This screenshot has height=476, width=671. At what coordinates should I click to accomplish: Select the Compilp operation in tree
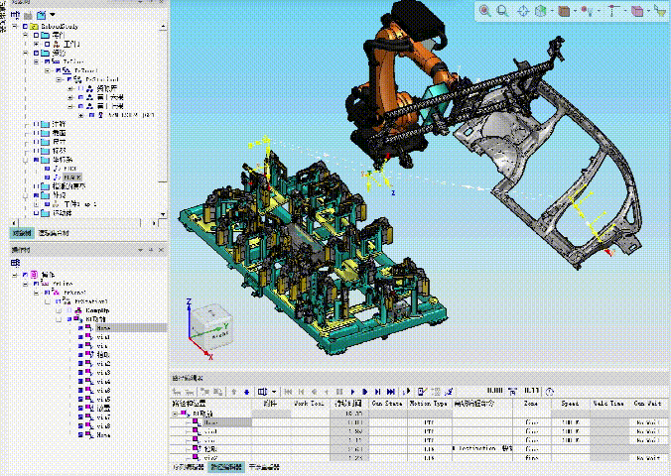pyautogui.click(x=96, y=310)
